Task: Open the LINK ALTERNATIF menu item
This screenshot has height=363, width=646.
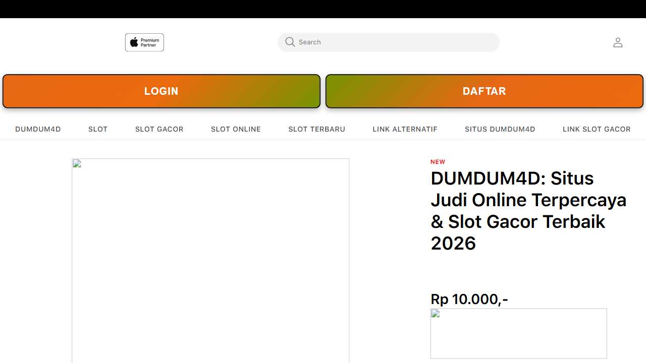Action: coord(405,129)
